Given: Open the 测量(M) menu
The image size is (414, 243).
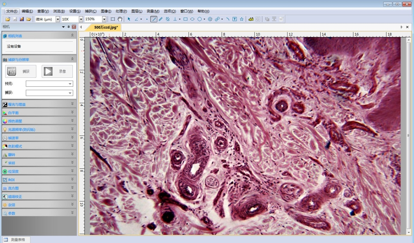Looking at the screenshot, I should point(153,11).
